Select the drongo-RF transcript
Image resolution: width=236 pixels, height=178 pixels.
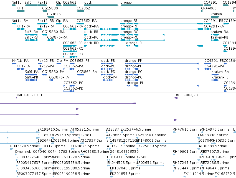click(x=162, y=24)
